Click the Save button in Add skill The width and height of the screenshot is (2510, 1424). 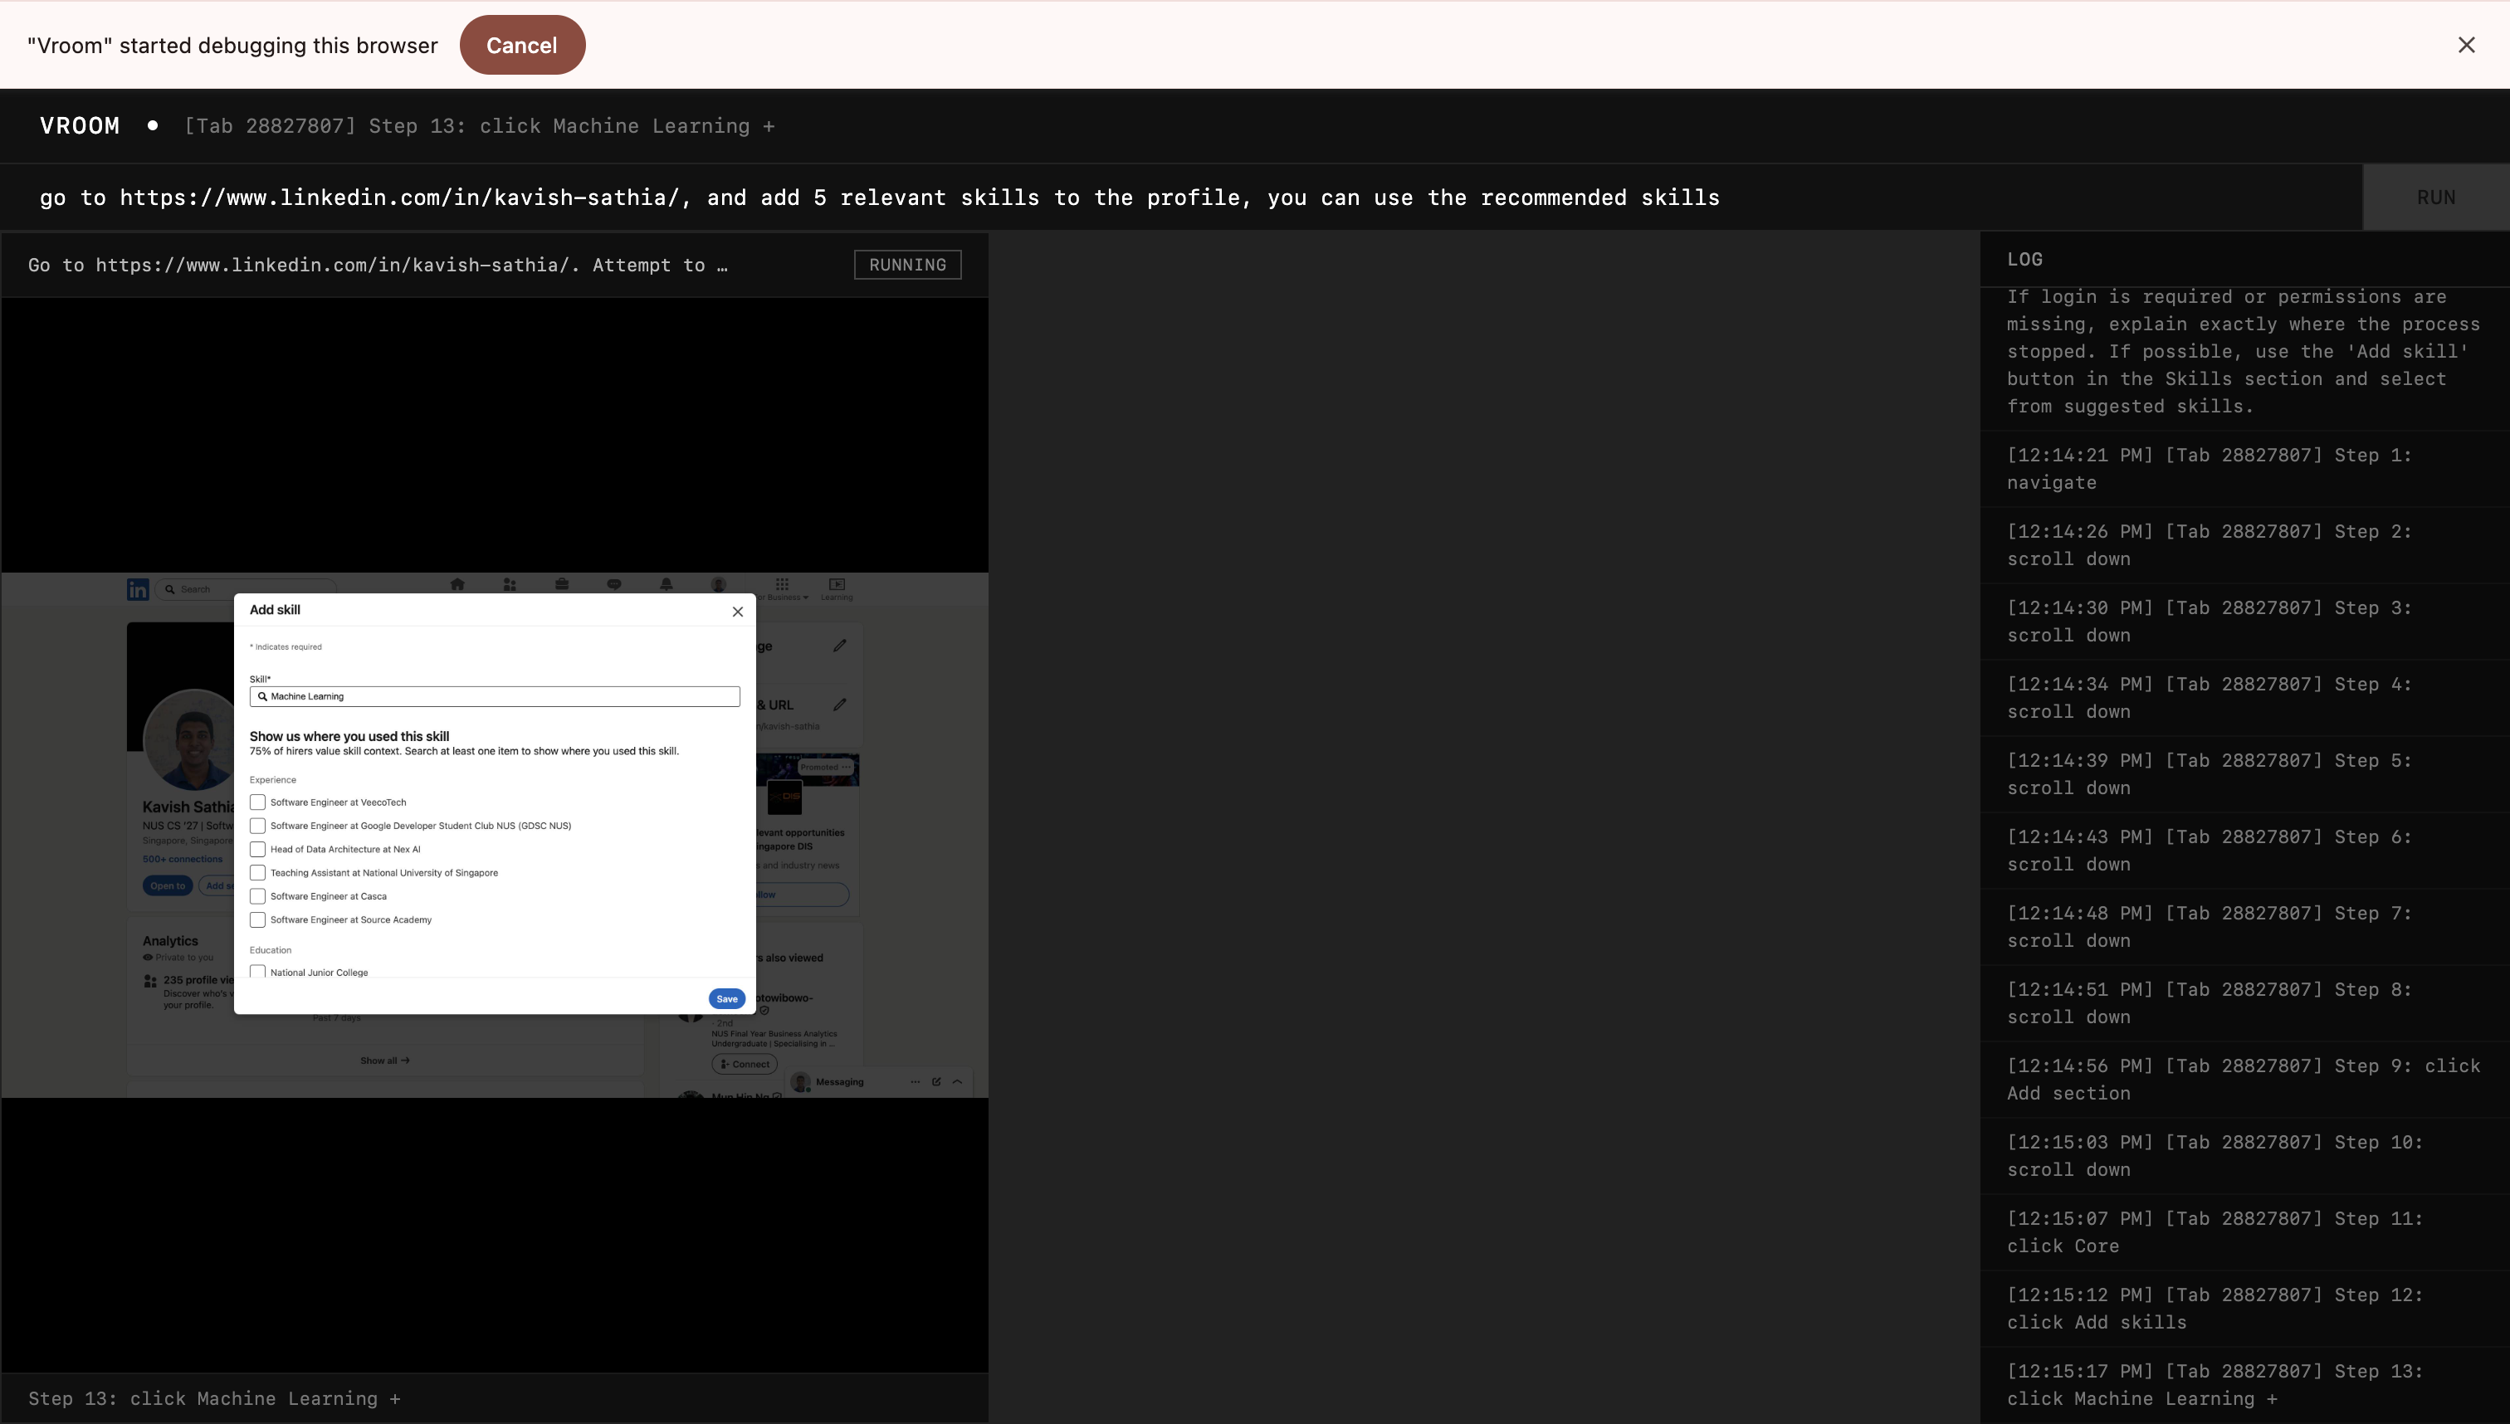[725, 998]
